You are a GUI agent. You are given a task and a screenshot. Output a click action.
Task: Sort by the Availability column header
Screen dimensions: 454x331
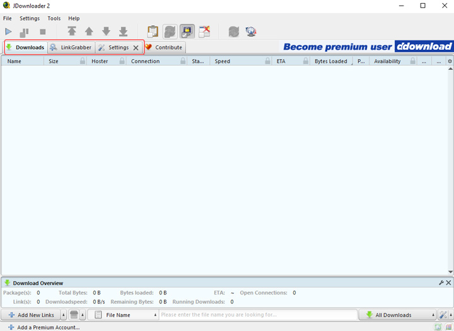[387, 61]
